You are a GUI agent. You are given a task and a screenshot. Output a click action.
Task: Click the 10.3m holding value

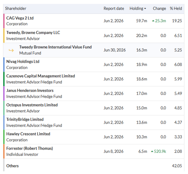click(142, 137)
